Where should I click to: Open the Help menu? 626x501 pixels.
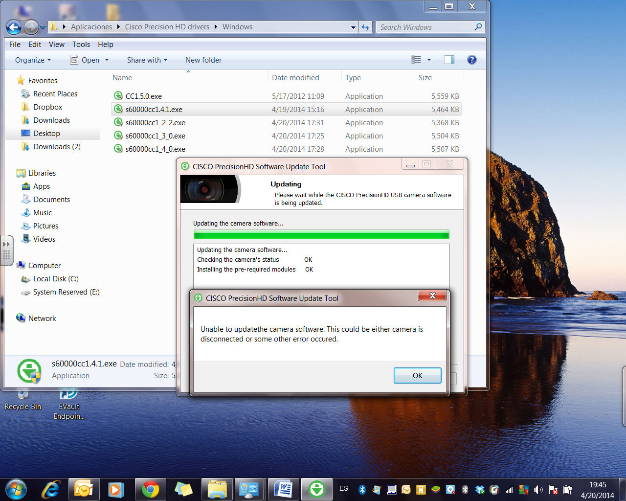pyautogui.click(x=106, y=44)
